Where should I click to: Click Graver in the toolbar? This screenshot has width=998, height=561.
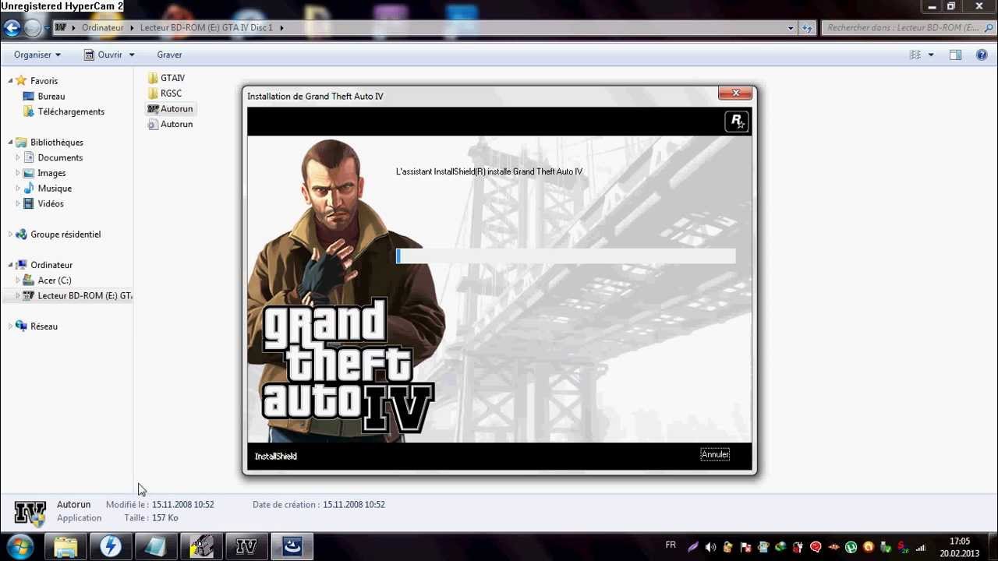click(169, 55)
